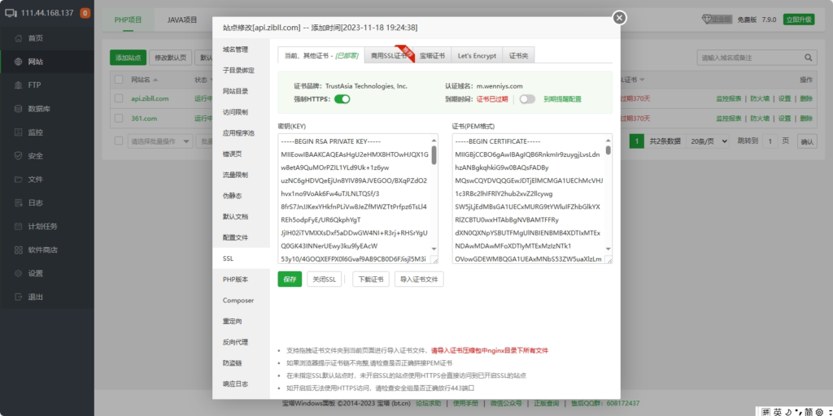Screen dimensions: 833x416
Task: Click the search magnifier icon in domain search
Action: pyautogui.click(x=809, y=58)
